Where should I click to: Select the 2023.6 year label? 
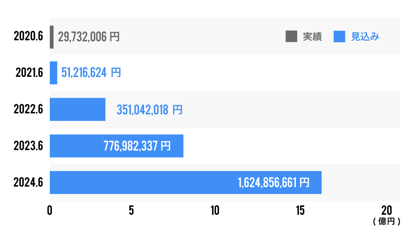click(x=28, y=146)
